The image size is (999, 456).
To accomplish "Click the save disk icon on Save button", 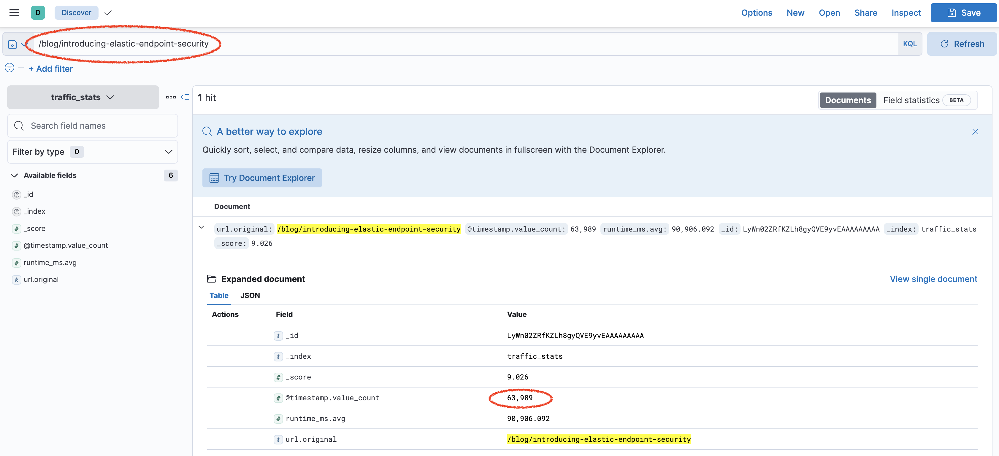I will (x=951, y=13).
